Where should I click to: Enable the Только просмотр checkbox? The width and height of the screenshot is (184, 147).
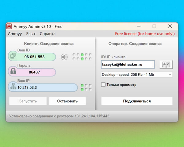[x=103, y=85]
